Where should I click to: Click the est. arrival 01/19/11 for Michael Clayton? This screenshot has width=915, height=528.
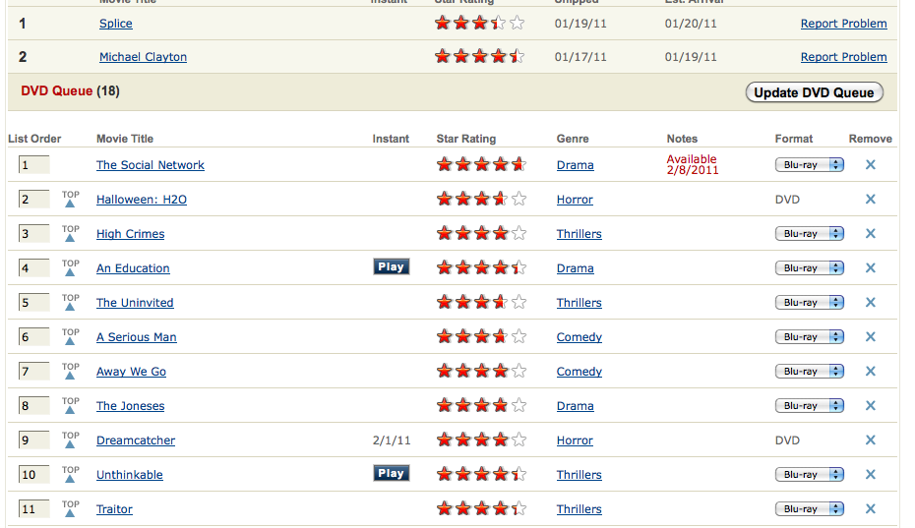coord(691,57)
